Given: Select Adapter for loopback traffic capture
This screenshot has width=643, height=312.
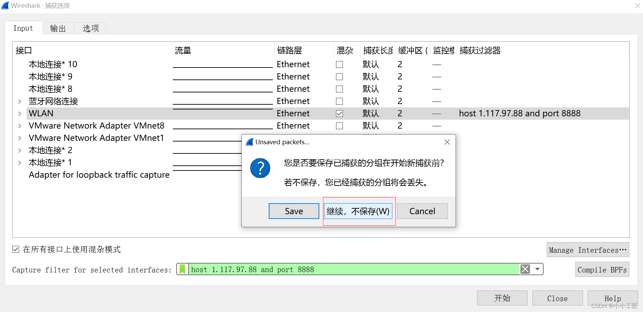Looking at the screenshot, I should 99,175.
